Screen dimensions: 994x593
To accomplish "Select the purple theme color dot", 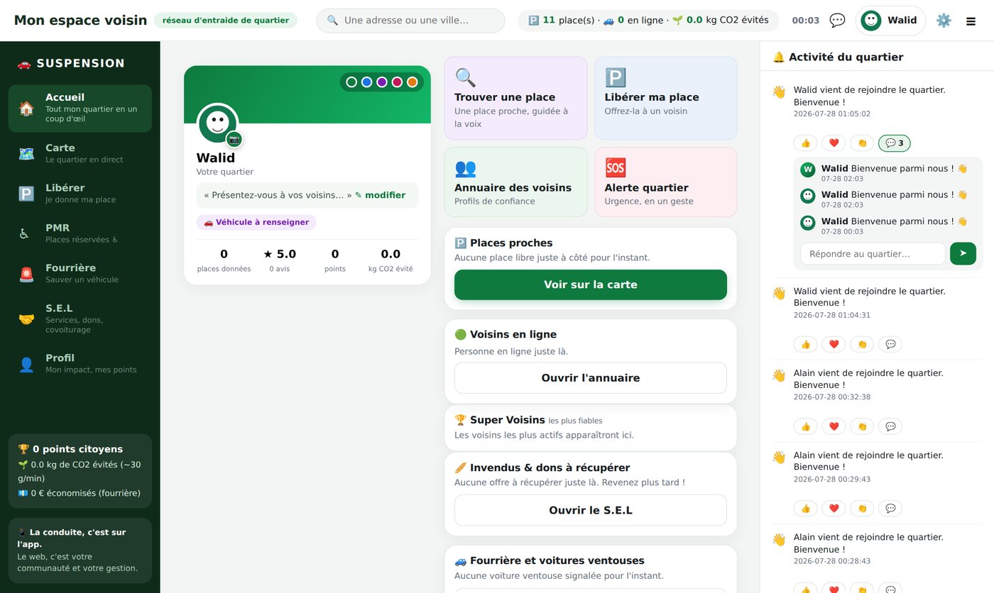I will (382, 82).
